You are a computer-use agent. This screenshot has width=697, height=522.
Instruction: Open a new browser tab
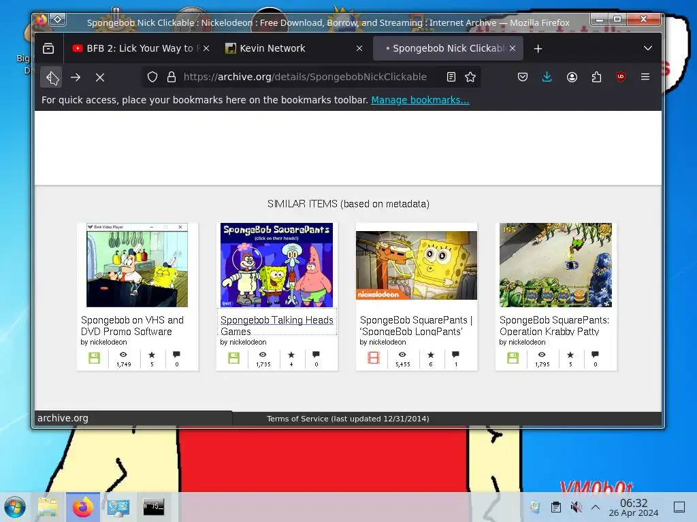tap(538, 48)
